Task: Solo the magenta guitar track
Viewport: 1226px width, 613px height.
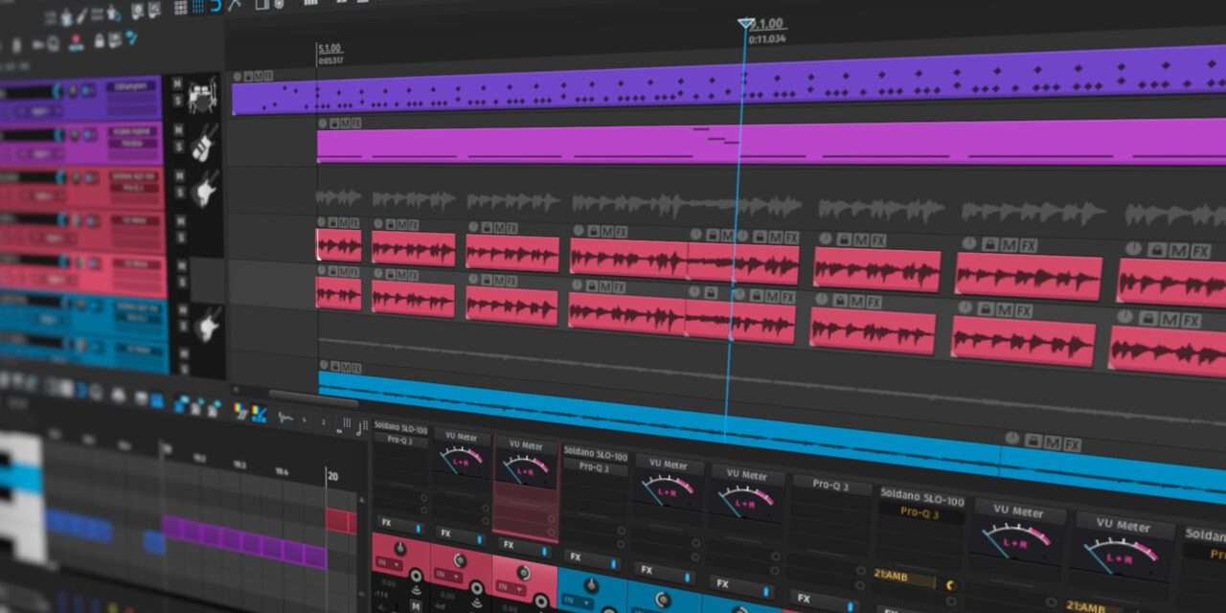Action: [x=177, y=147]
